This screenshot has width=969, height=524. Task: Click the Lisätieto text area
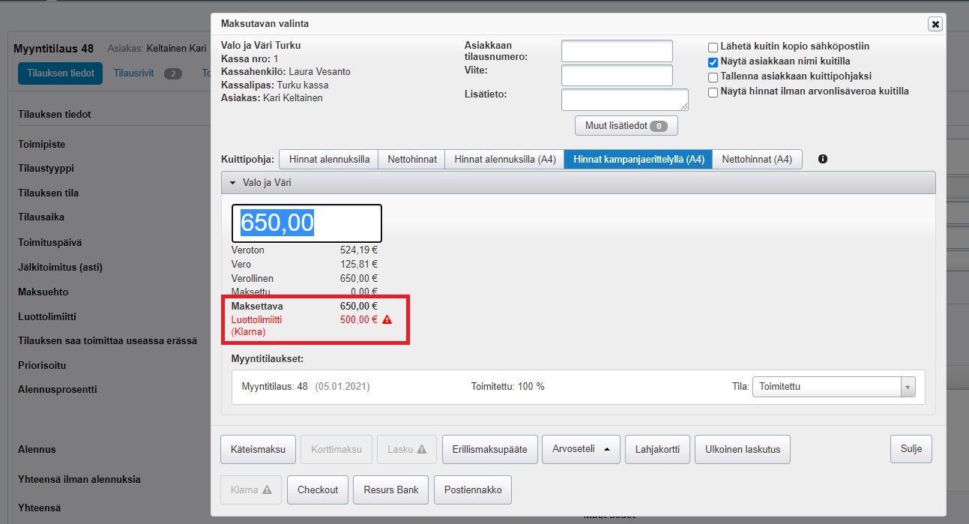point(624,100)
